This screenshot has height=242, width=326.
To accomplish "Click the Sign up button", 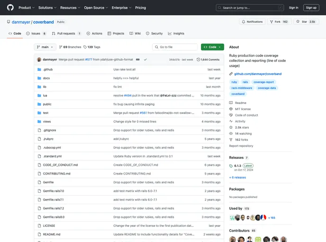I will tap(311, 8).
